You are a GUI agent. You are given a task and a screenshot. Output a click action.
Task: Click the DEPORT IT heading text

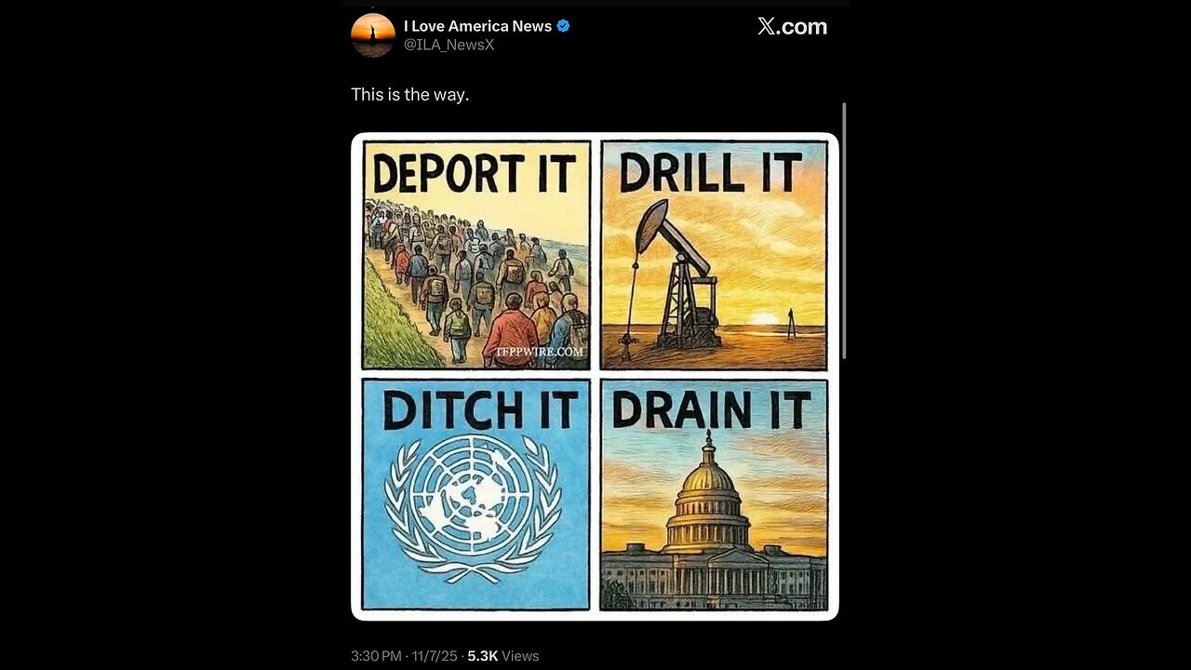tap(475, 173)
